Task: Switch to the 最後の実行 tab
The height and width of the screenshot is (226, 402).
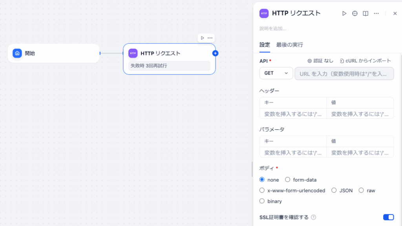Action: coord(289,45)
